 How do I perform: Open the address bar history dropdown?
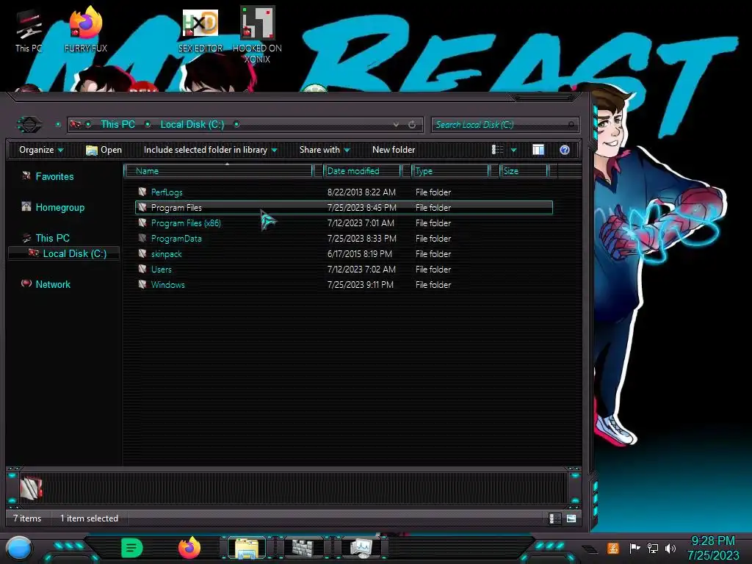pos(396,125)
